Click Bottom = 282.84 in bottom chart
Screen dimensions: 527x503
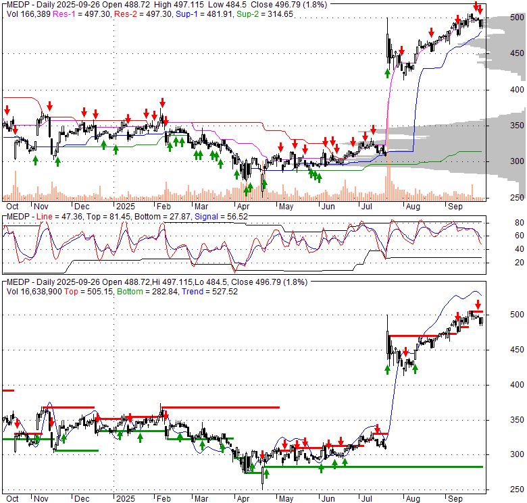[147, 292]
